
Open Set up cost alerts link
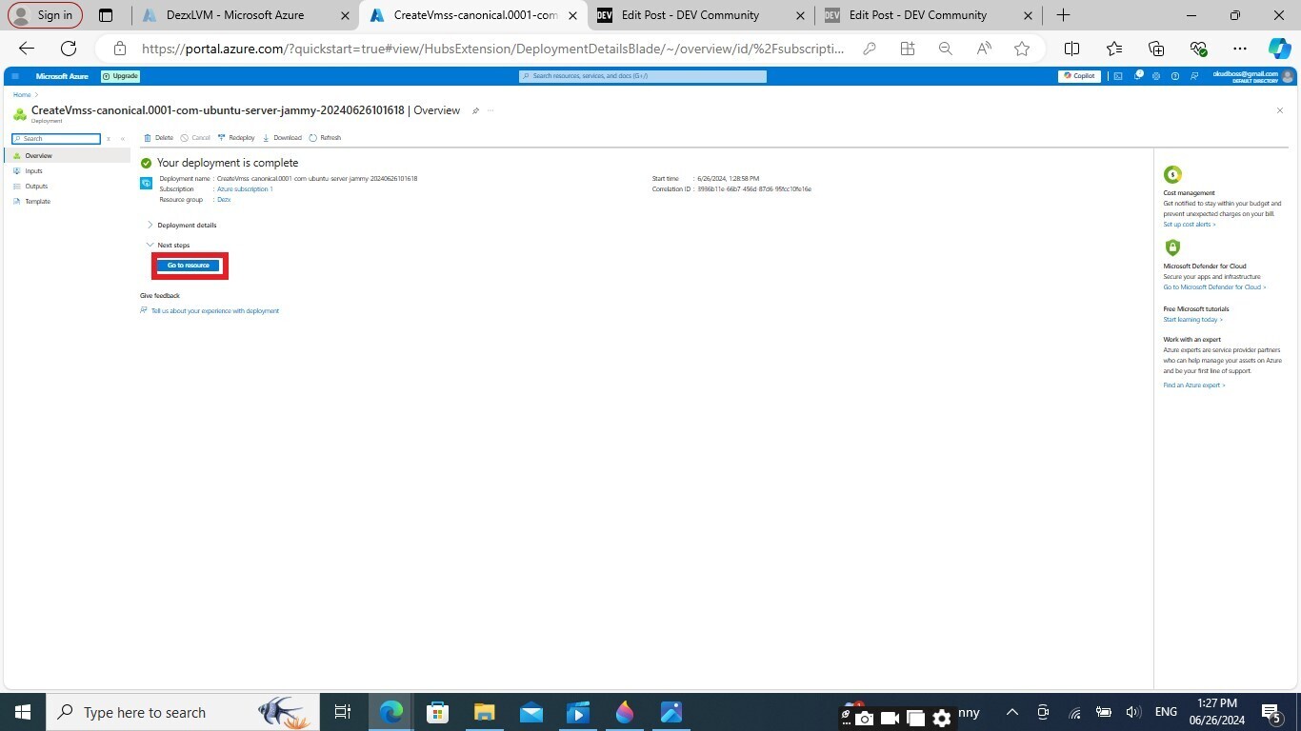click(1190, 225)
